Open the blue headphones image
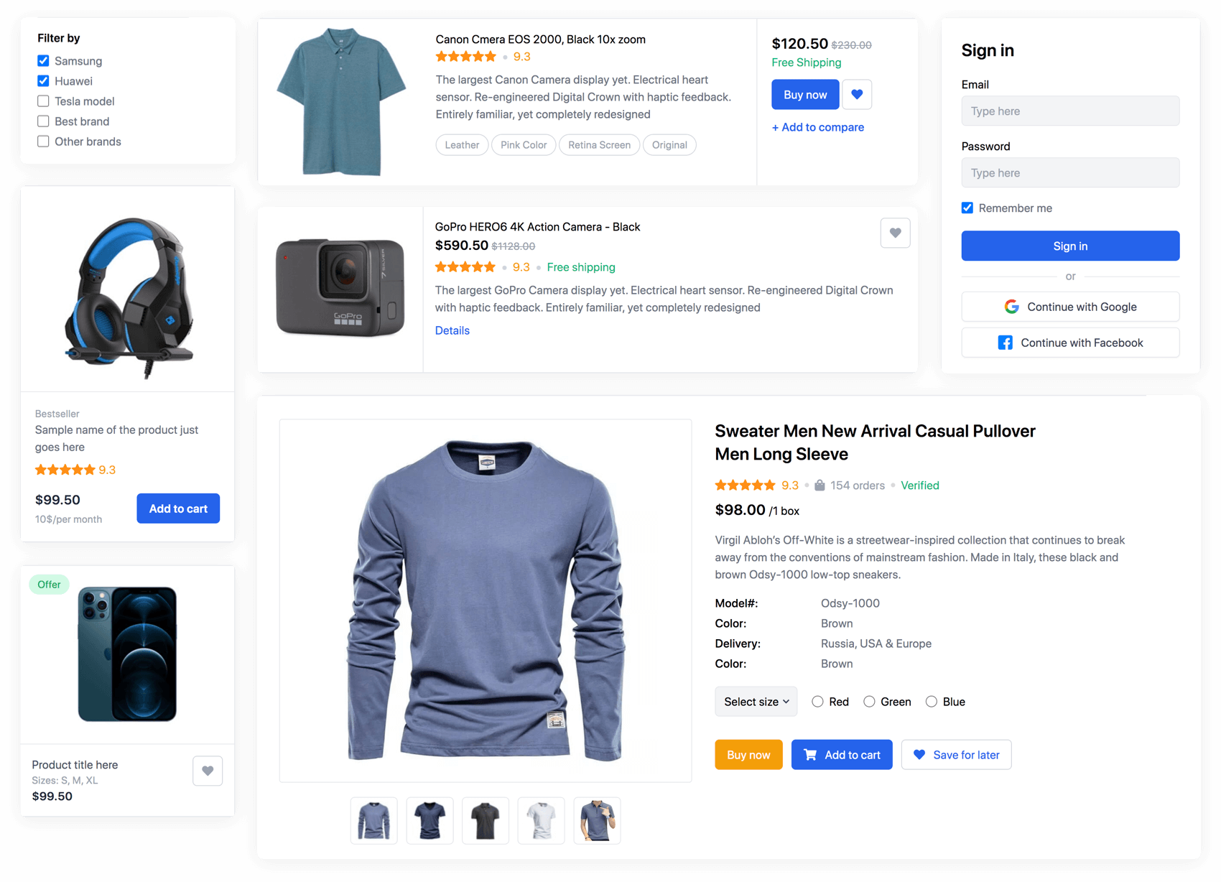1221x882 pixels. point(128,297)
